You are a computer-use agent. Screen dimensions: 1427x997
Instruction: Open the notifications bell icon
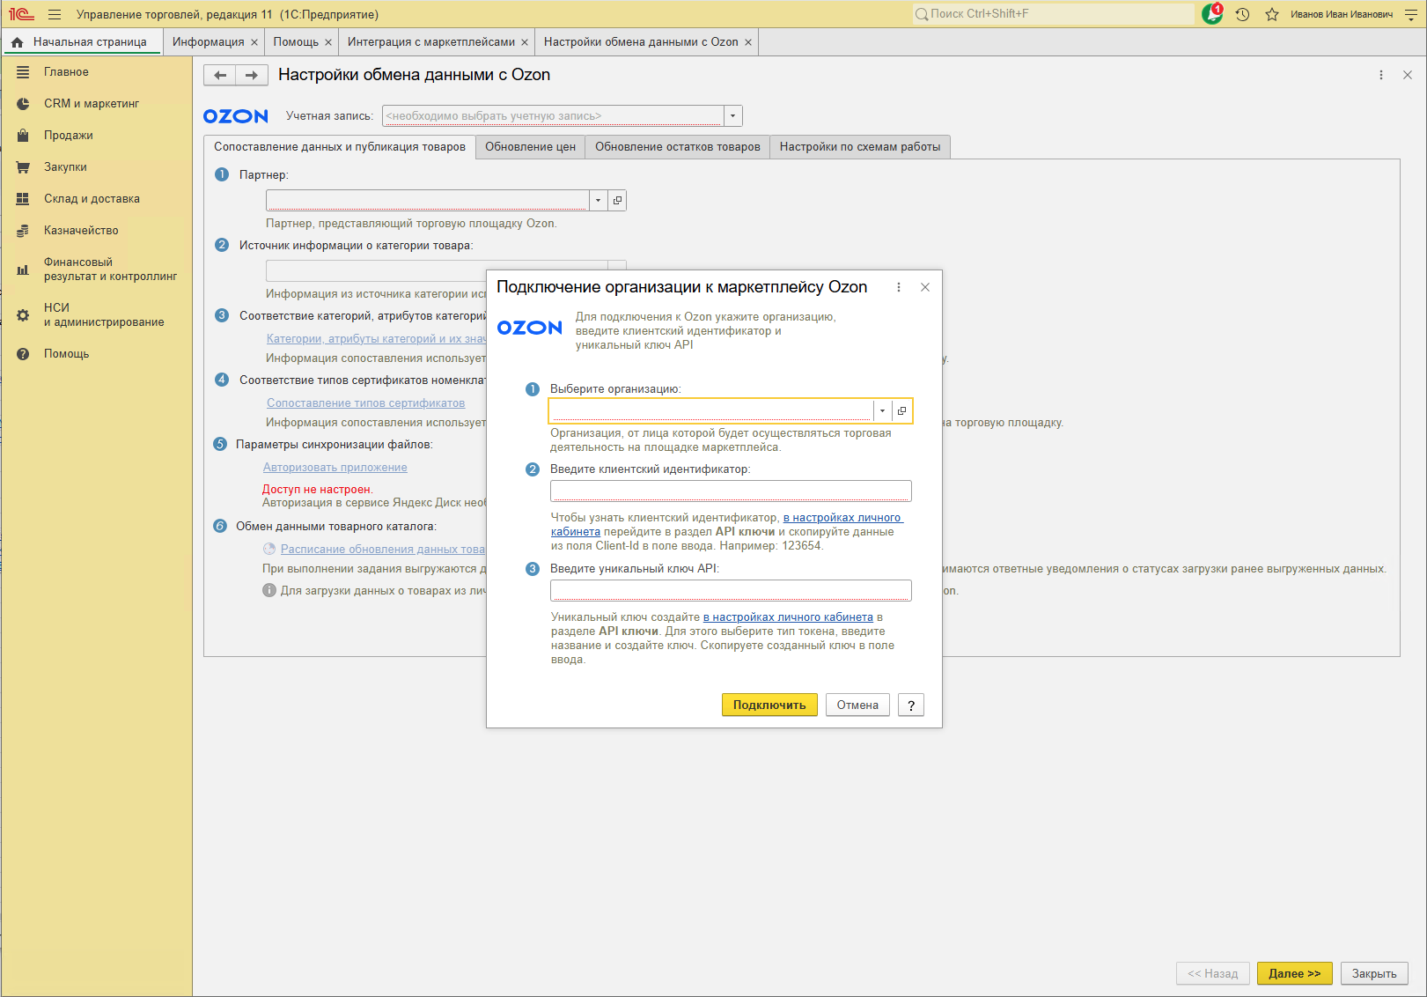tap(1212, 14)
